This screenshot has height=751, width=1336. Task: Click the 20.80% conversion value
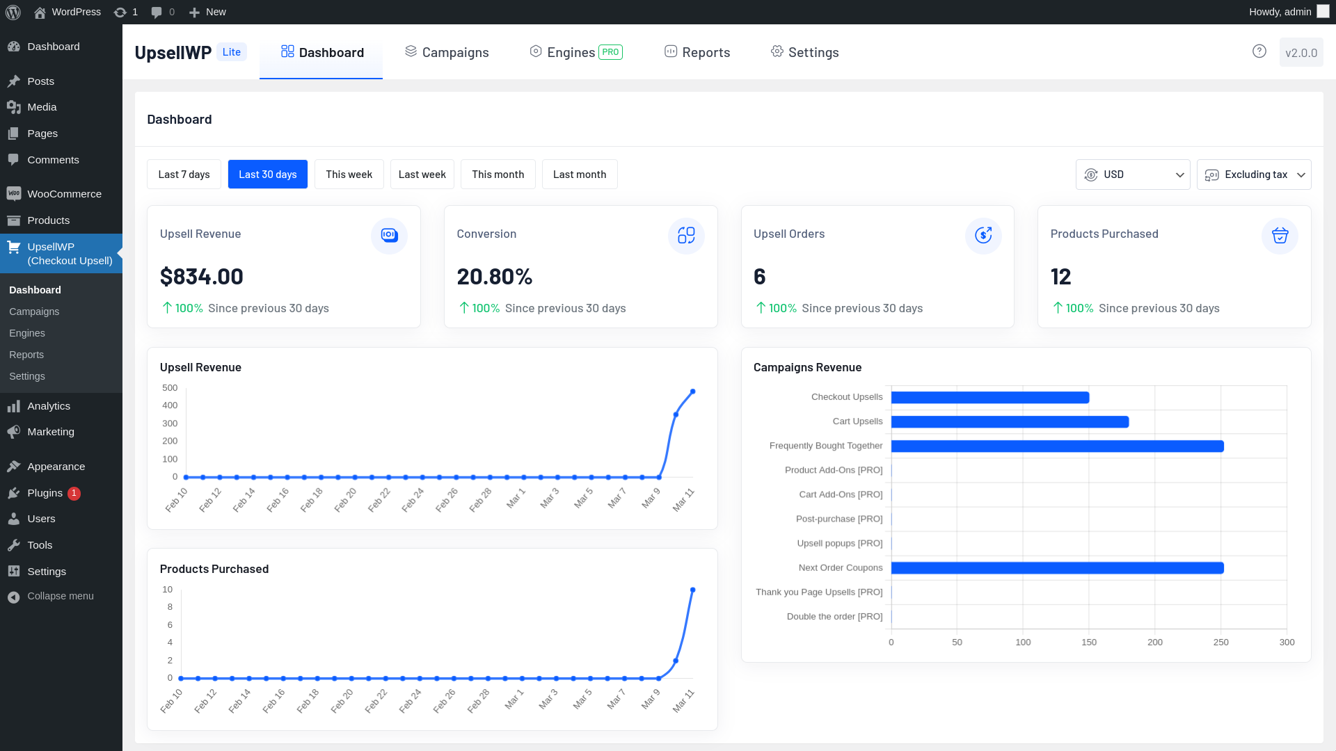pos(495,277)
